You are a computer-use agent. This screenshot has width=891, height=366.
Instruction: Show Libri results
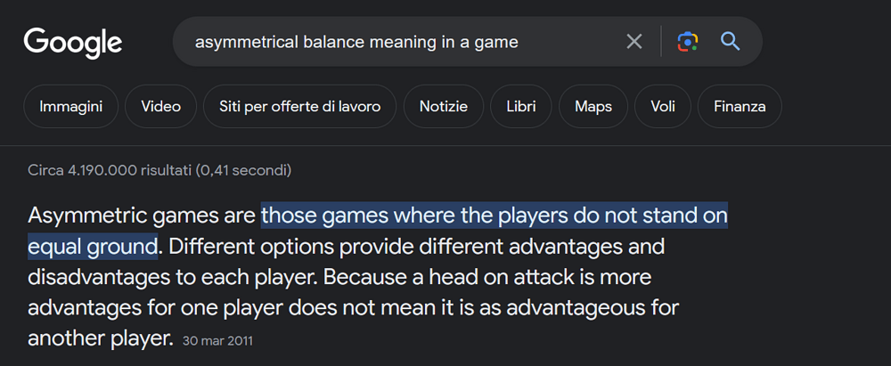(x=520, y=107)
